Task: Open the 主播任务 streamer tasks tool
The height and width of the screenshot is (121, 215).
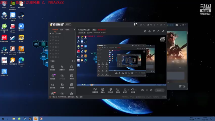Action: pyautogui.click(x=71, y=68)
